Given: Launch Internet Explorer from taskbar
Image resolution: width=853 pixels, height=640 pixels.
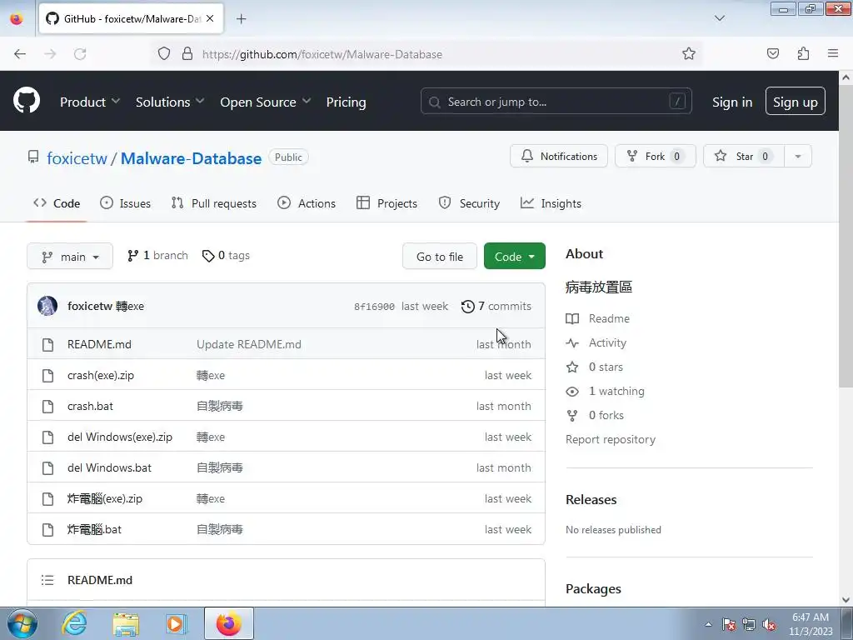Looking at the screenshot, I should (74, 623).
